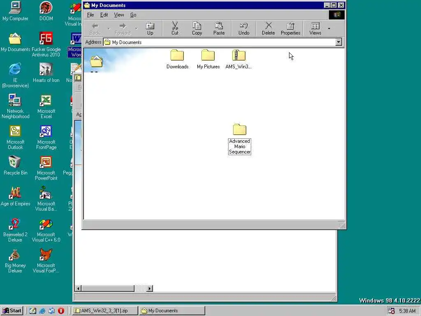
Task: Click the Forward toolbar button
Action: (x=123, y=28)
